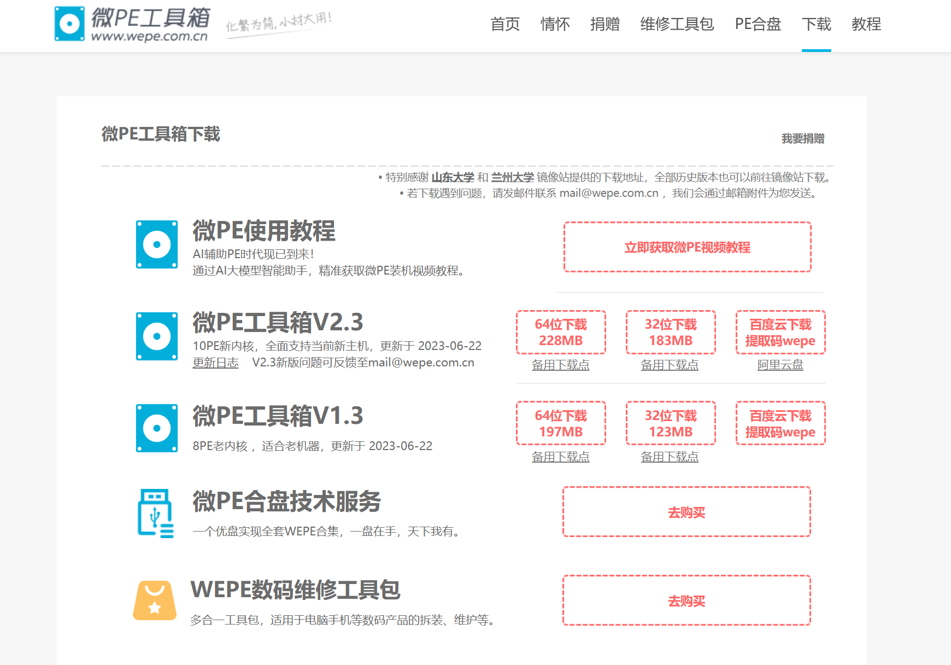951x665 pixels.
Task: Download V2.3 64位 228MB
Action: (561, 332)
